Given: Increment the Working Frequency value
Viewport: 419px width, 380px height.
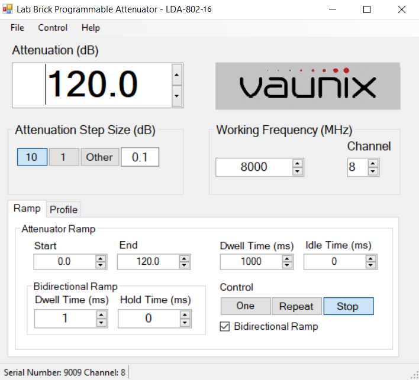Looking at the screenshot, I should point(298,164).
